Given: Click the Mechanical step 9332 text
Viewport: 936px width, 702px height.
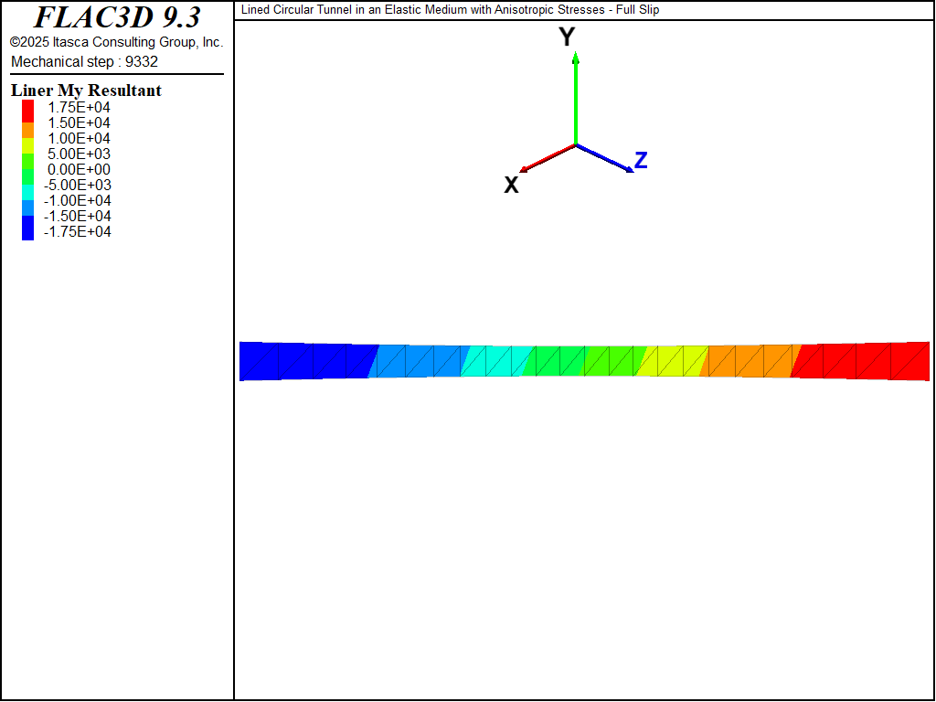Looking at the screenshot, I should tap(84, 62).
